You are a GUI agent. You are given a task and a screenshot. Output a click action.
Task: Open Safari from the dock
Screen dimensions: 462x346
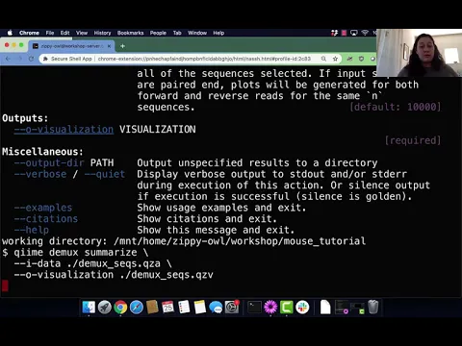137,308
